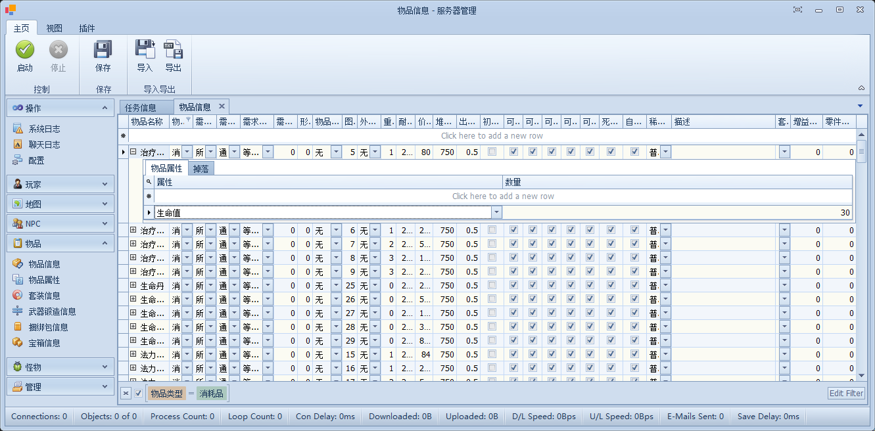This screenshot has width=875, height=431.
Task: Click the Edit Filter button
Action: (846, 394)
